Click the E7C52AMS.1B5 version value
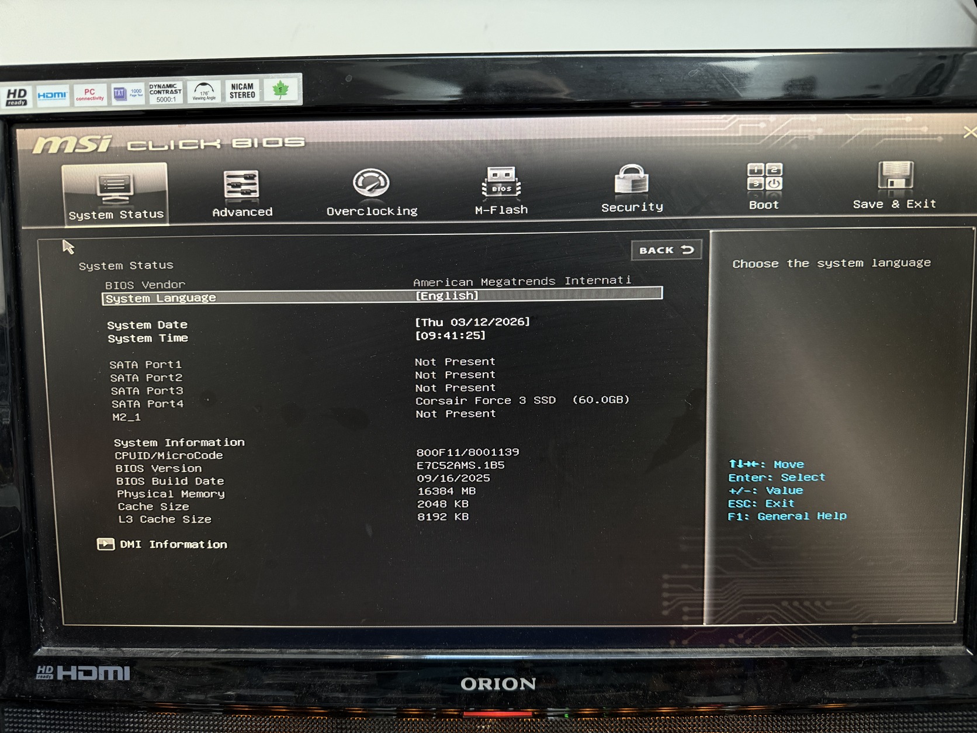Screen dimensions: 977x733 [460, 465]
